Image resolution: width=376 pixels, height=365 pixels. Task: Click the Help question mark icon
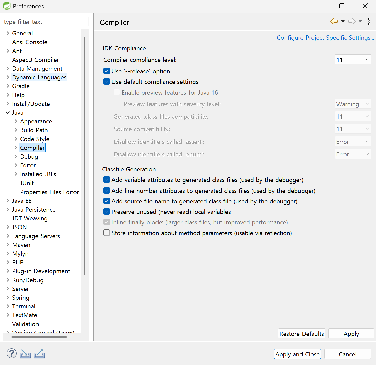(x=11, y=353)
